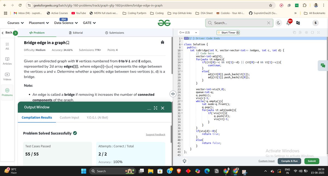The width and height of the screenshot is (328, 176).
Task: Reset code with refresh icon
Action: (312, 32)
